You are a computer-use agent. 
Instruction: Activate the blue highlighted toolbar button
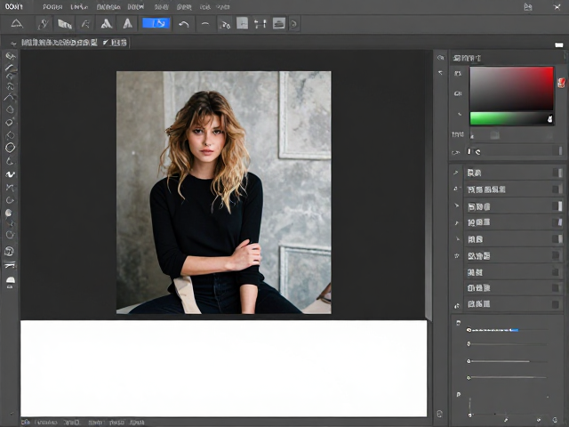point(156,24)
